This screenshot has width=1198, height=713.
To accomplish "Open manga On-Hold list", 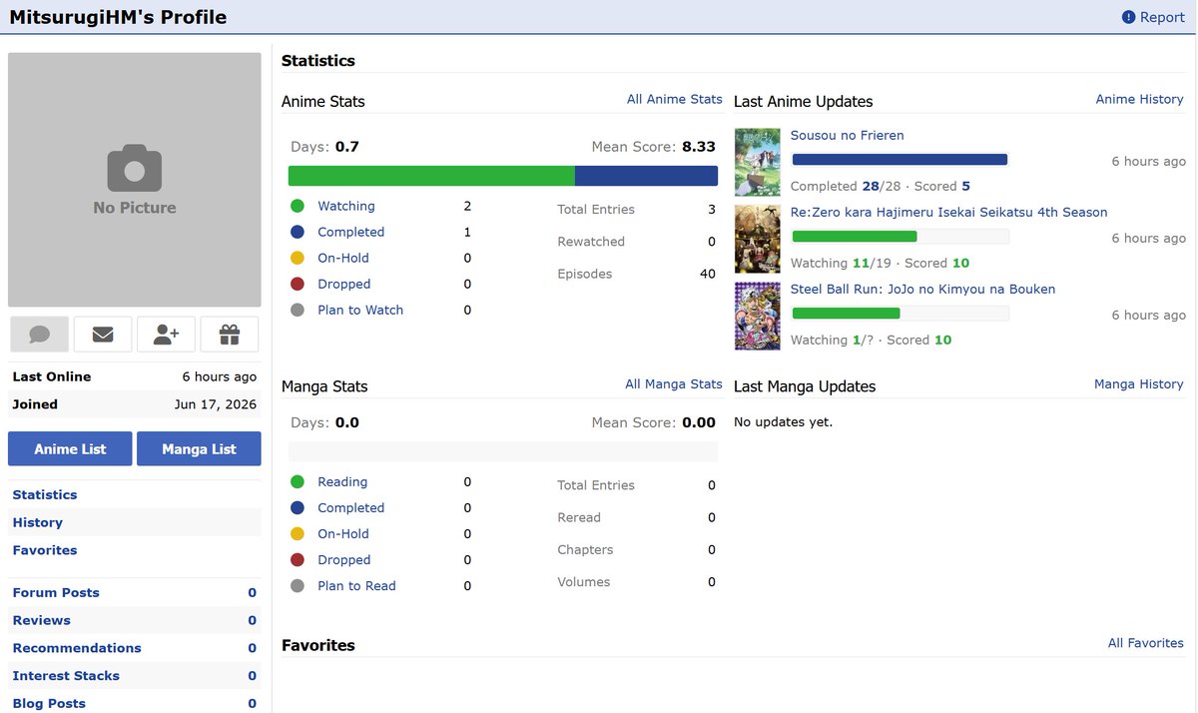I will pos(343,533).
